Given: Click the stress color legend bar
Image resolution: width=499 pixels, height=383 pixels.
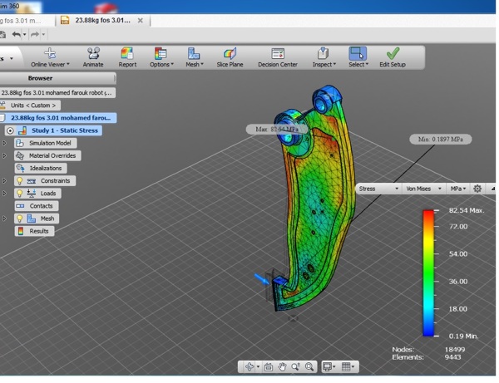Looking at the screenshot, I should coord(428,273).
